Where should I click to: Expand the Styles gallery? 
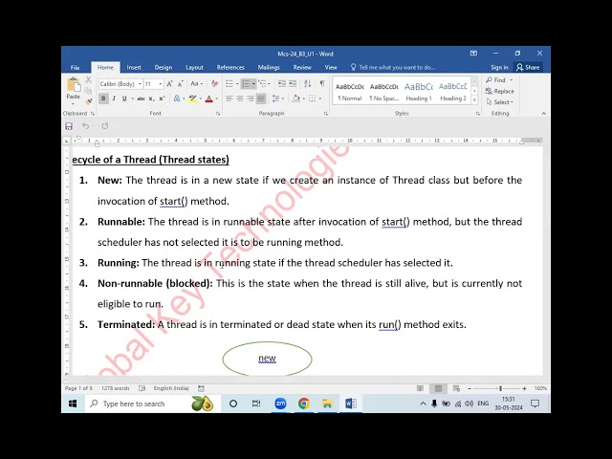pos(474,100)
